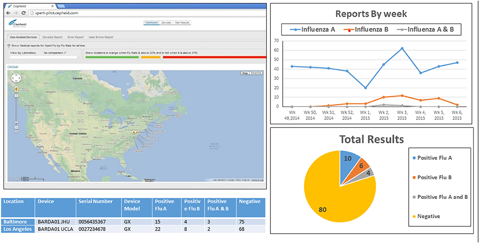The height and width of the screenshot is (243, 479).
Task: Click the orange Baltimore map marker
Action: pyautogui.click(x=134, y=133)
